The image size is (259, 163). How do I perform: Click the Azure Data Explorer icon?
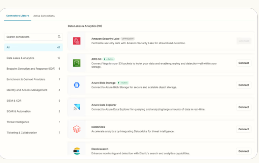point(77,107)
